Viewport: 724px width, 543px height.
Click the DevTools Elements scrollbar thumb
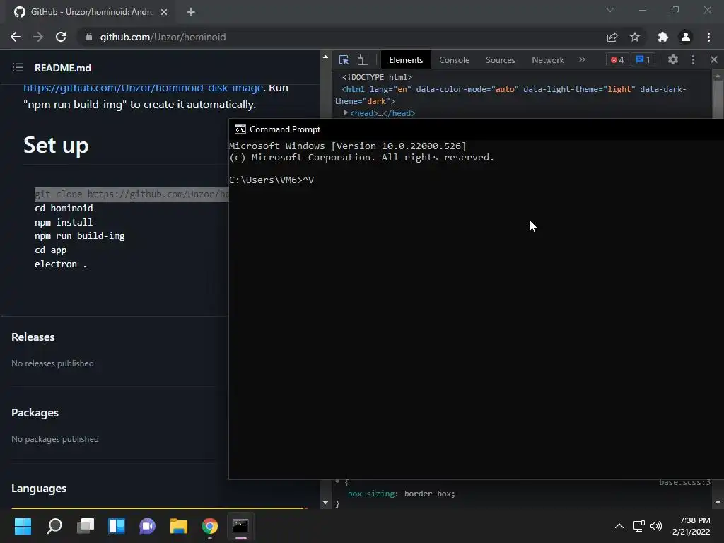click(x=718, y=99)
